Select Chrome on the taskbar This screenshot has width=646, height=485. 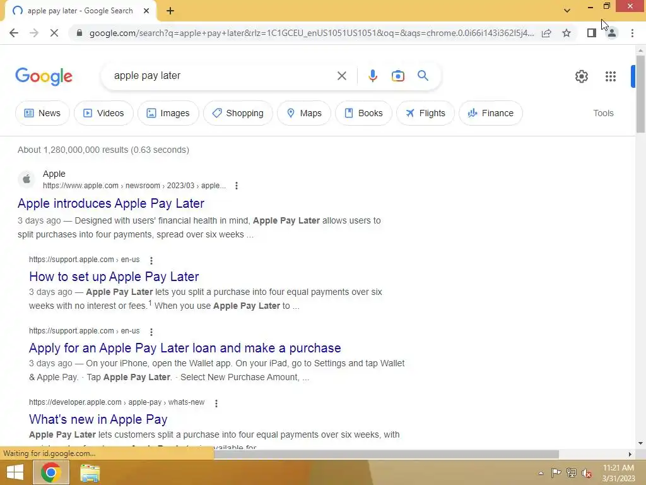point(51,472)
